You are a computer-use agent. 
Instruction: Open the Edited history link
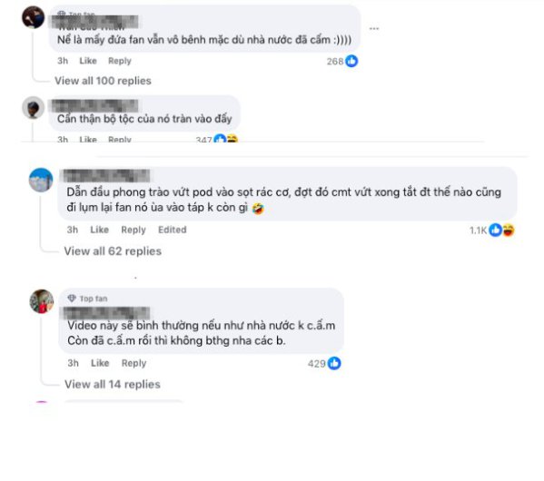[x=173, y=230]
